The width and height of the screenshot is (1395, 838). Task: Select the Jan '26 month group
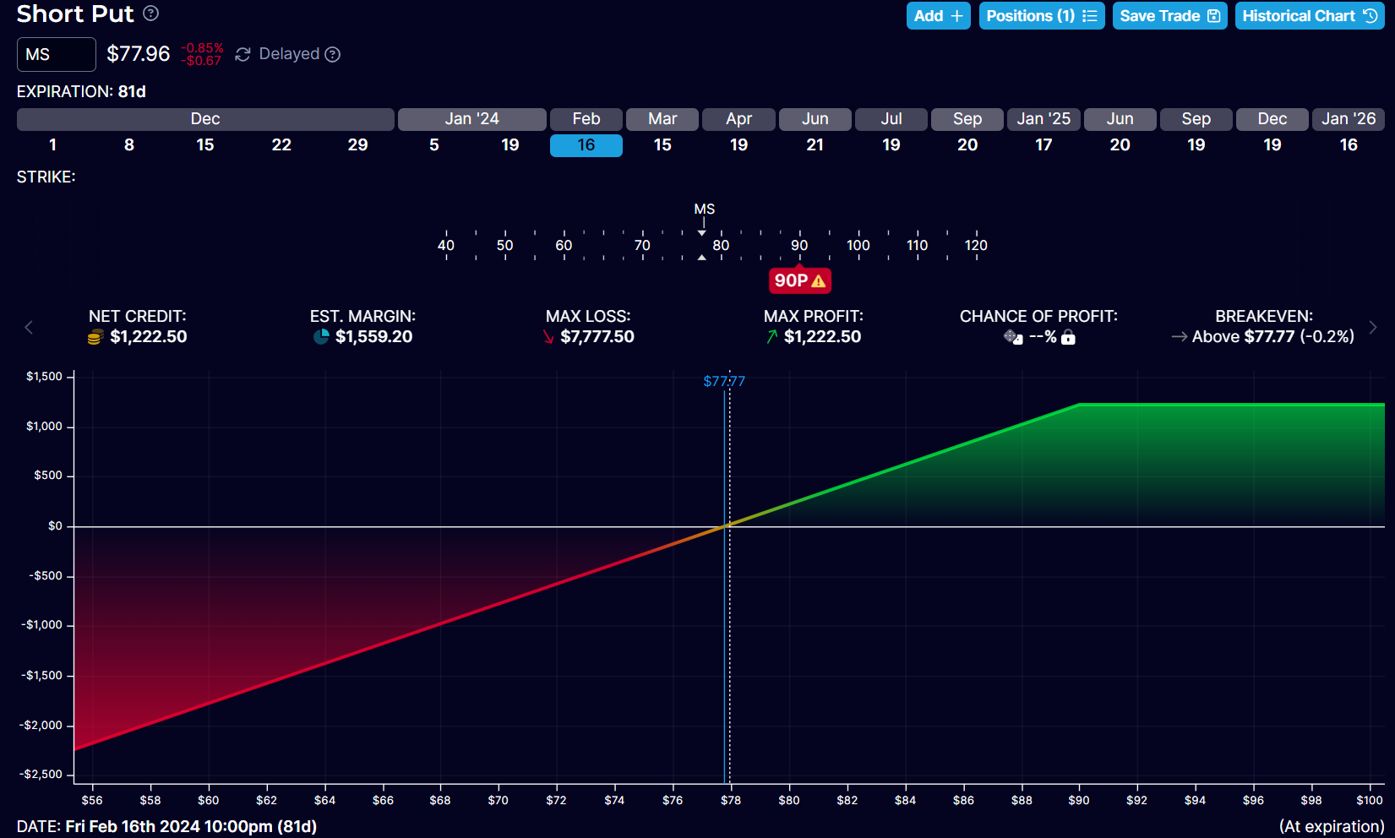tap(1349, 119)
